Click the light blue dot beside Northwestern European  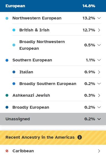7,18
